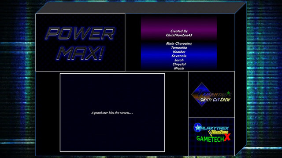
Task: Pick Nicole at the list bottom
Action: coord(179,68)
